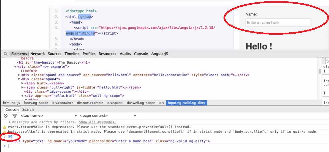
Task: Open the console filter funnel icon
Action: click(14, 116)
